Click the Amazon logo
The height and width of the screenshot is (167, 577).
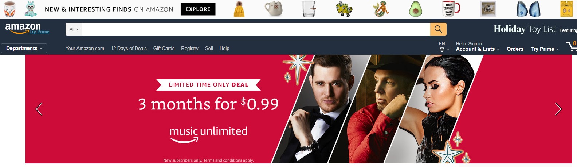(x=23, y=28)
